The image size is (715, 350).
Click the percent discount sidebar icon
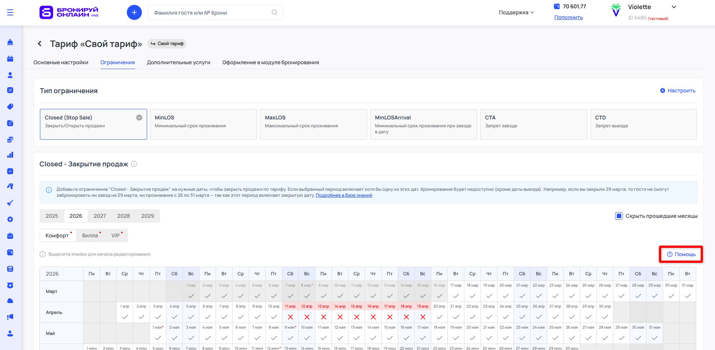pos(10,90)
